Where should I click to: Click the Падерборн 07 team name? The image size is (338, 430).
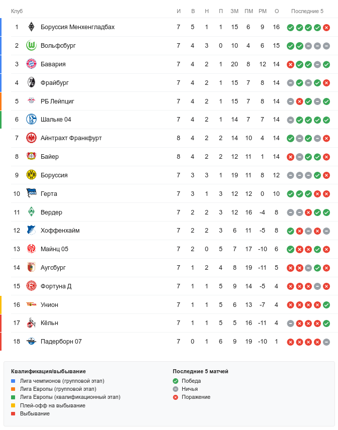coord(61,342)
